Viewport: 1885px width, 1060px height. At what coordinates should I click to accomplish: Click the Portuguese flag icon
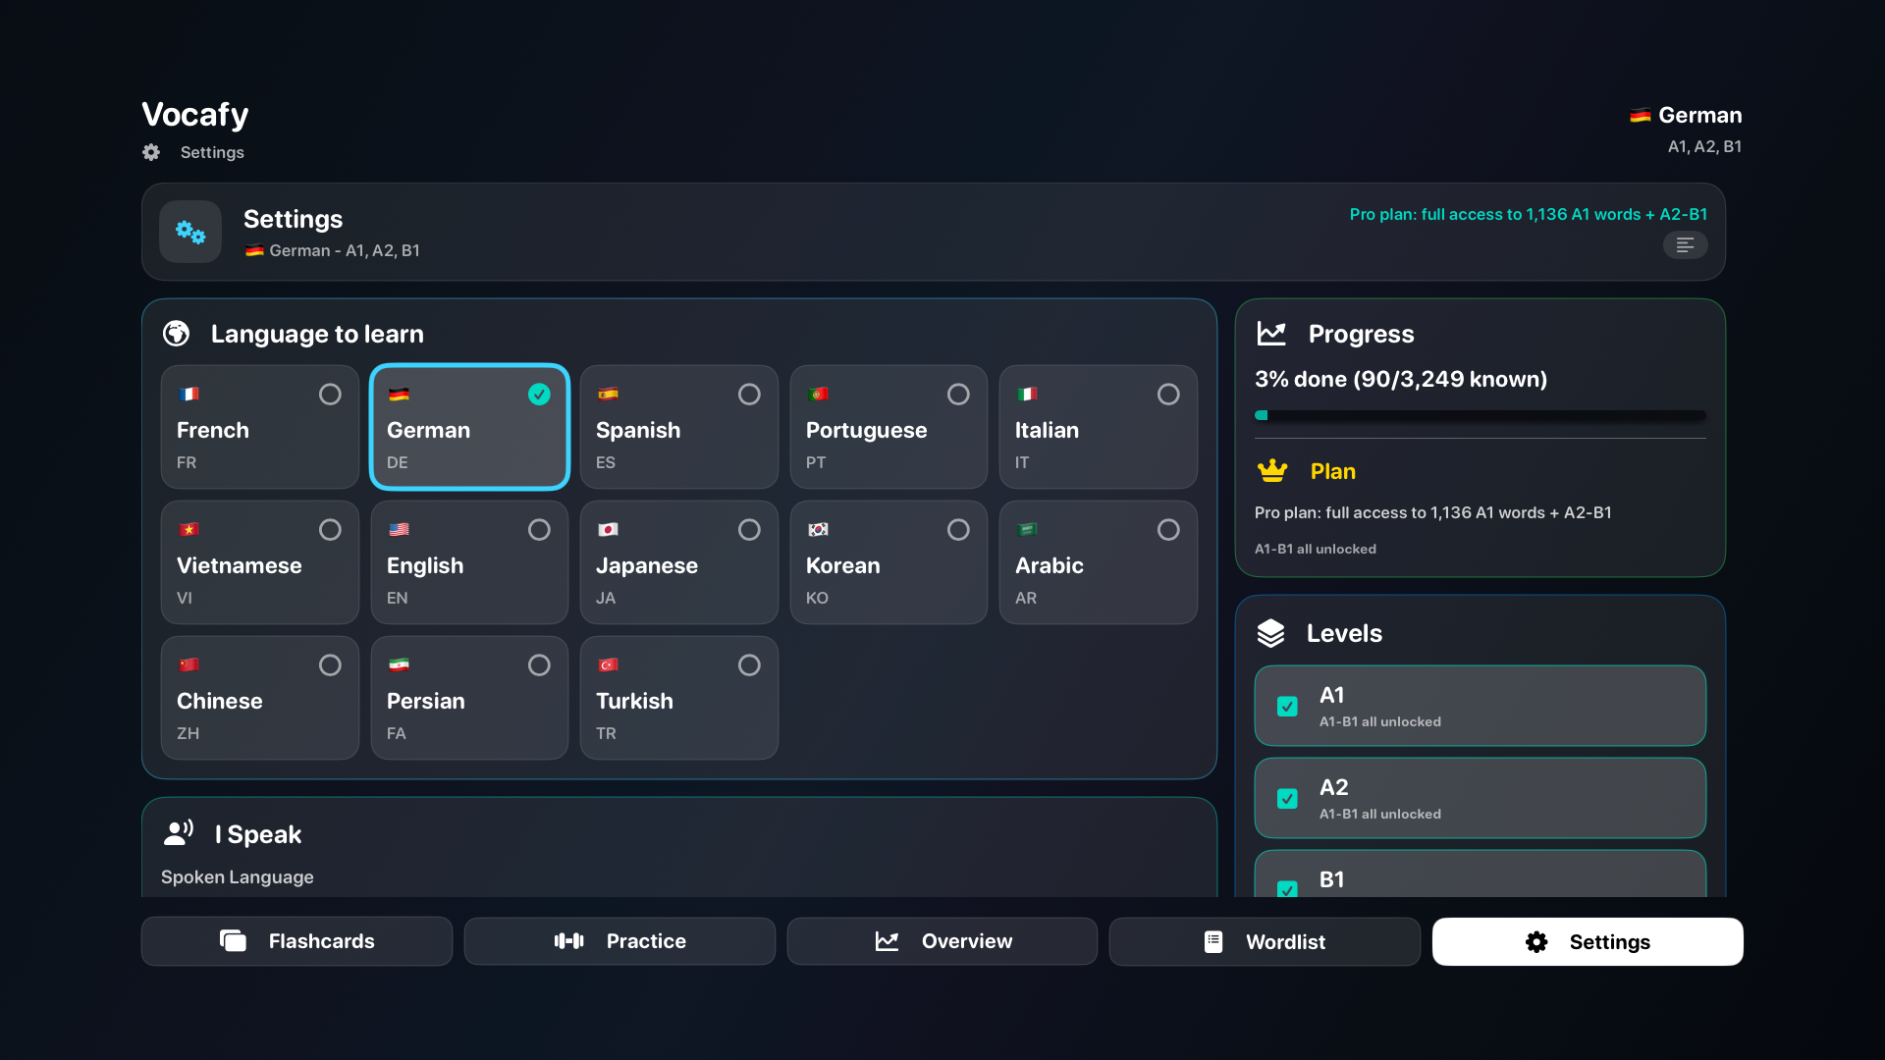pos(818,394)
